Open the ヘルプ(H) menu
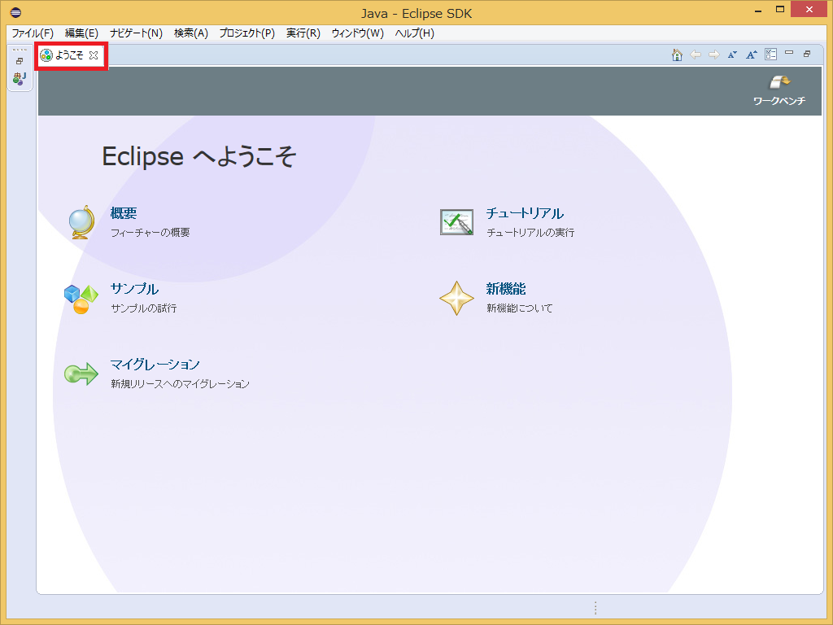This screenshot has height=625, width=833. click(414, 33)
